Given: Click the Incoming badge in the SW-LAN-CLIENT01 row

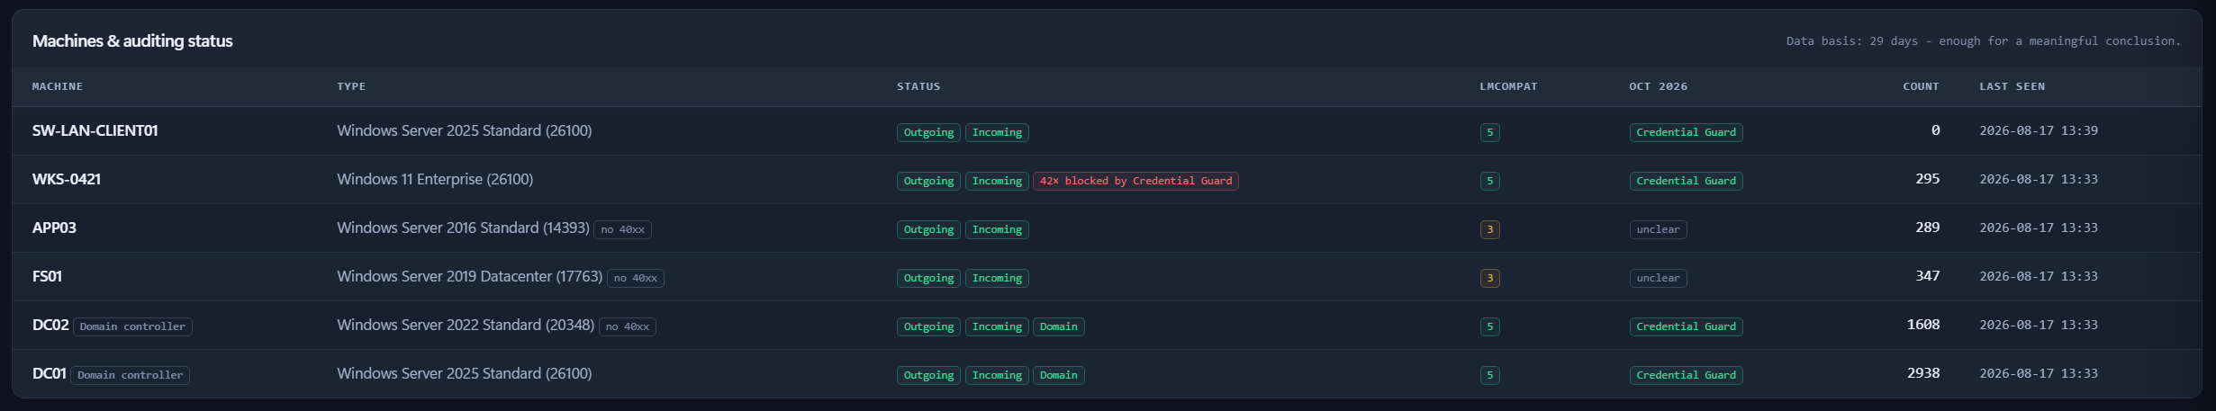Looking at the screenshot, I should [997, 132].
